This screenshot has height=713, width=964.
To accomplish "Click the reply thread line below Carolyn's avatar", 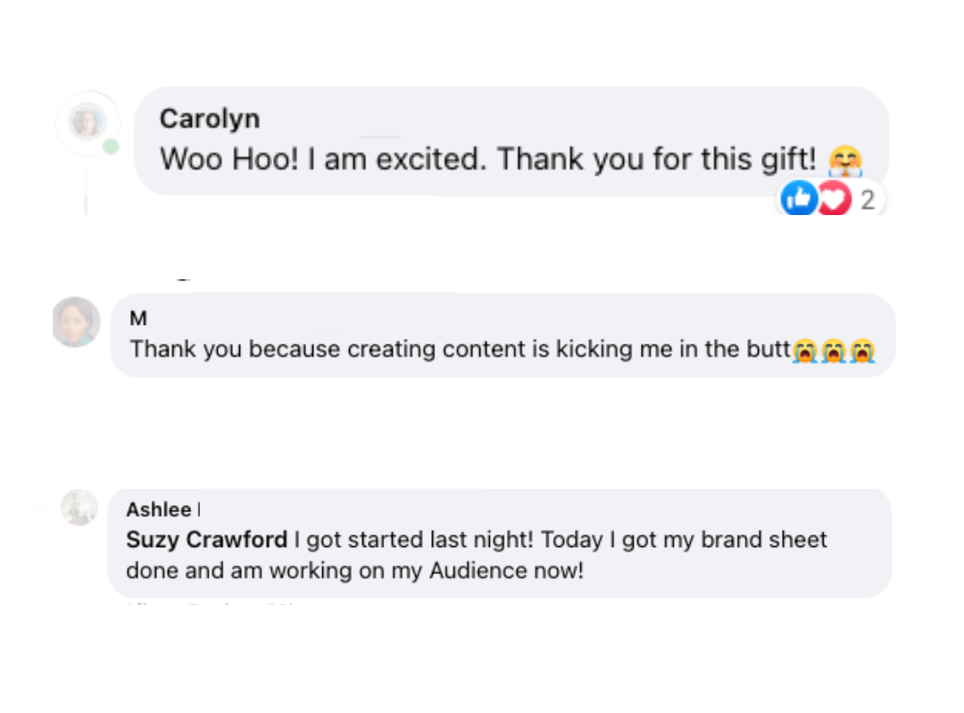I will pos(86,191).
